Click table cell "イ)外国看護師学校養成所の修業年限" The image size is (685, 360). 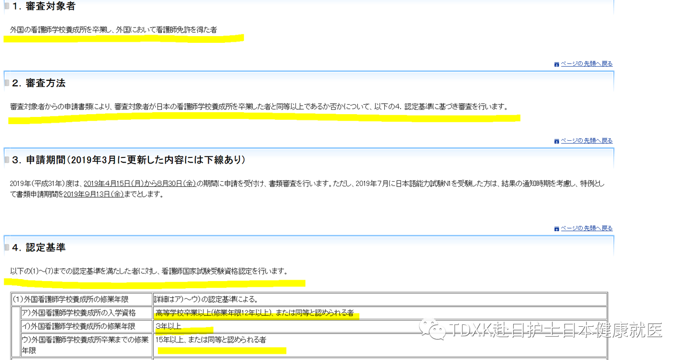[87, 326]
